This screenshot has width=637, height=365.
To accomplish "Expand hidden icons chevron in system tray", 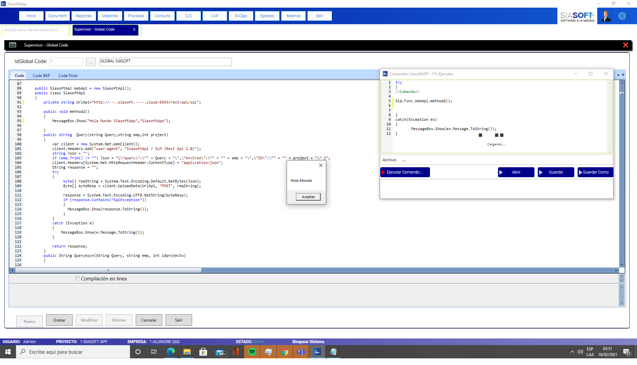I will [572, 352].
